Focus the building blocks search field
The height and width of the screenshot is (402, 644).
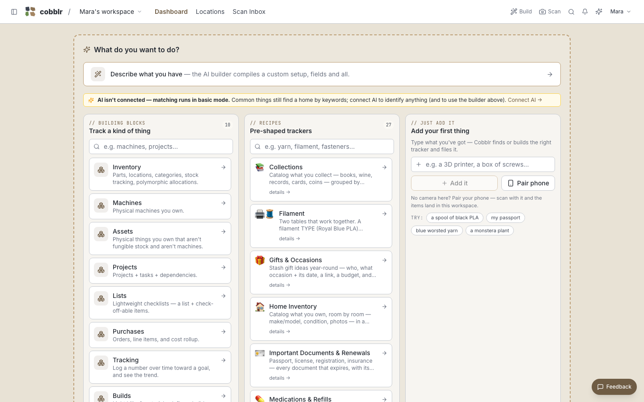[161, 147]
